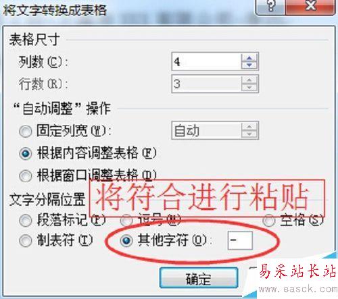Click the 自动 column width field

point(206,130)
